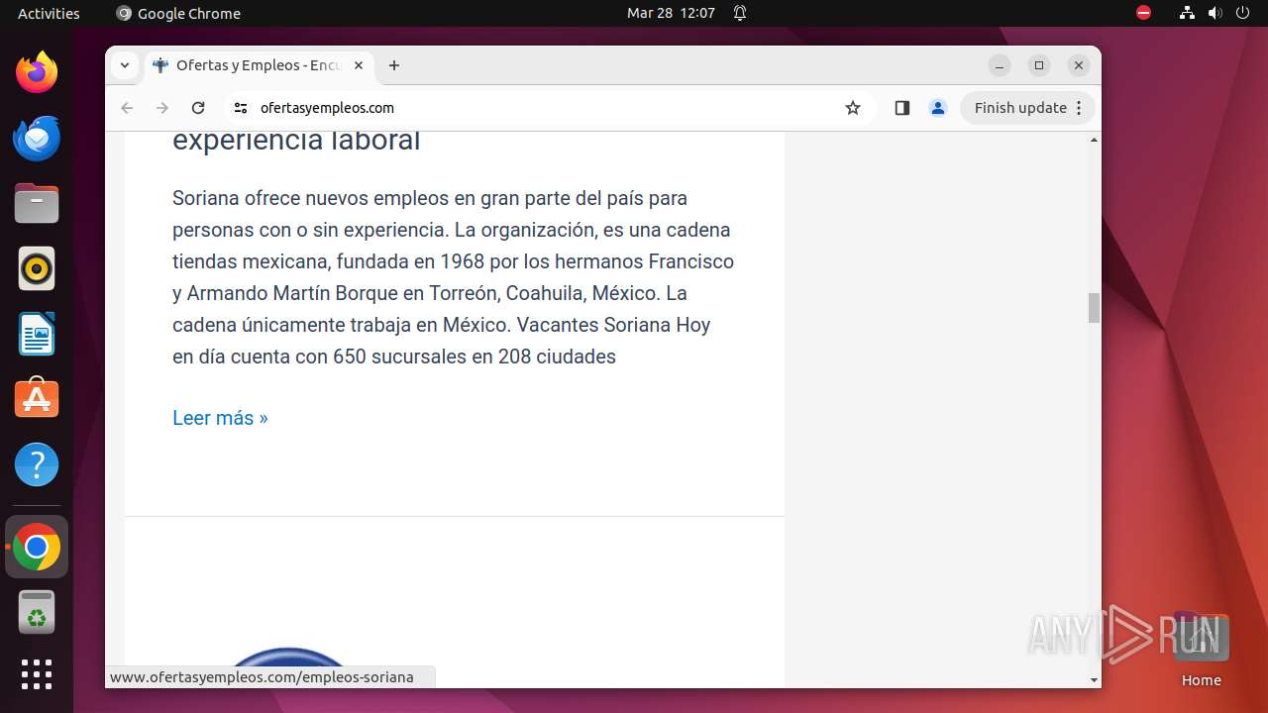Maximize the Chrome window
This screenshot has height=713, width=1268.
click(1039, 65)
